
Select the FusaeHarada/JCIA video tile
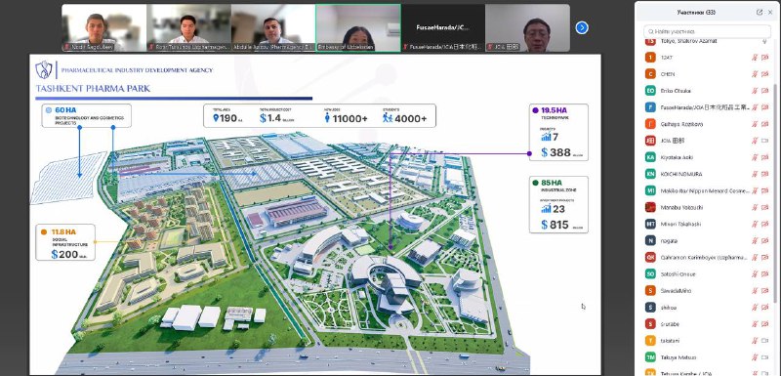click(x=443, y=28)
